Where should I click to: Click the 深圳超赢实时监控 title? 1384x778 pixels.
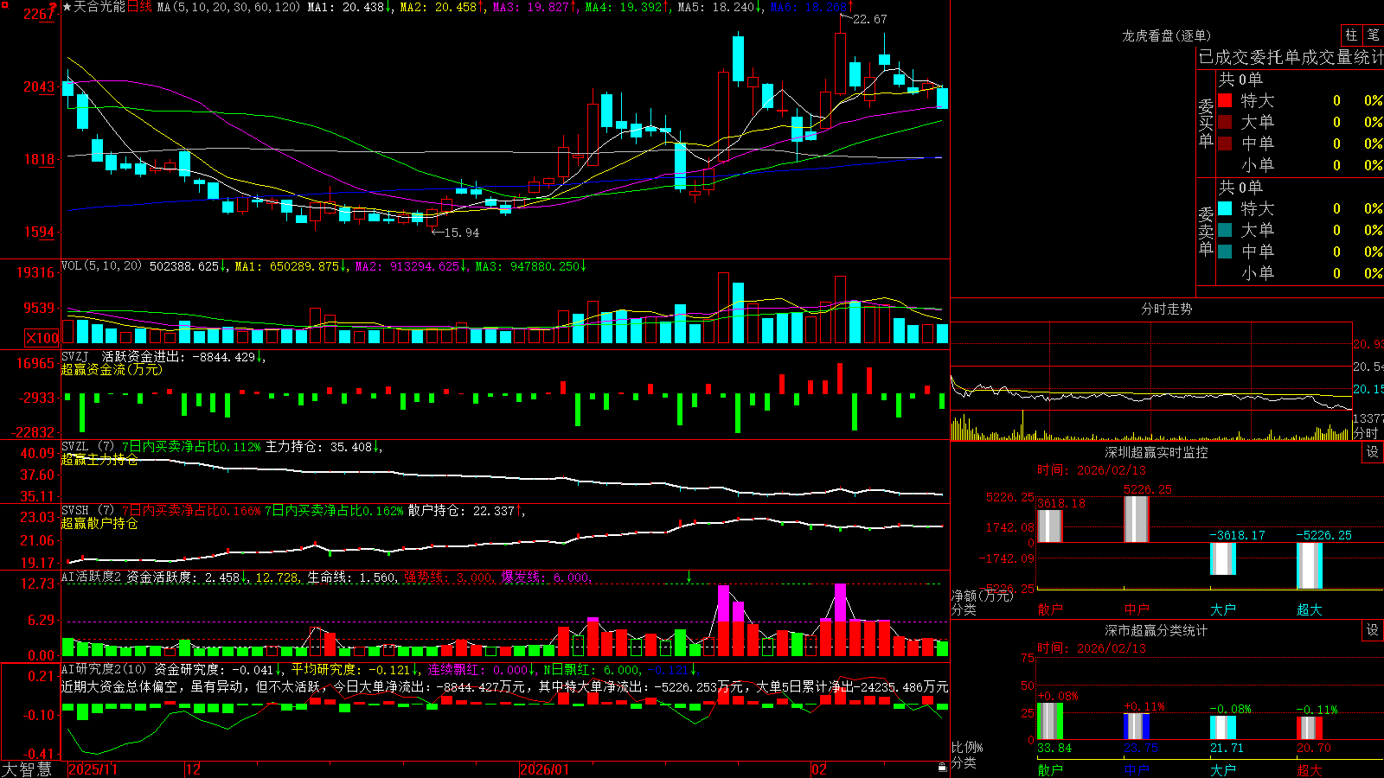click(1157, 452)
